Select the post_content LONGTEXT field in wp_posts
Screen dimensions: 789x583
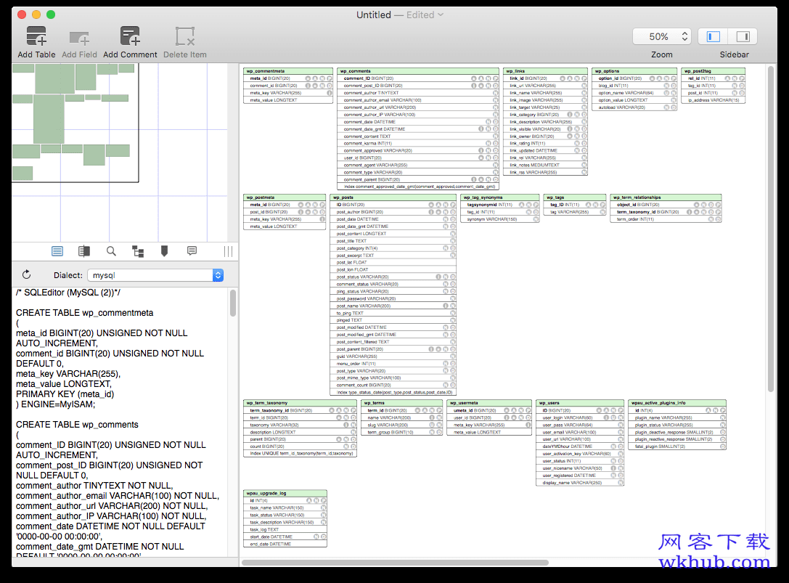click(x=393, y=234)
